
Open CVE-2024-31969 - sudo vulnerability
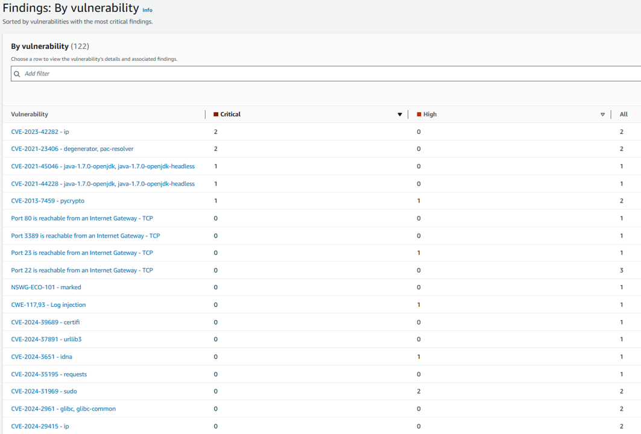(x=44, y=391)
